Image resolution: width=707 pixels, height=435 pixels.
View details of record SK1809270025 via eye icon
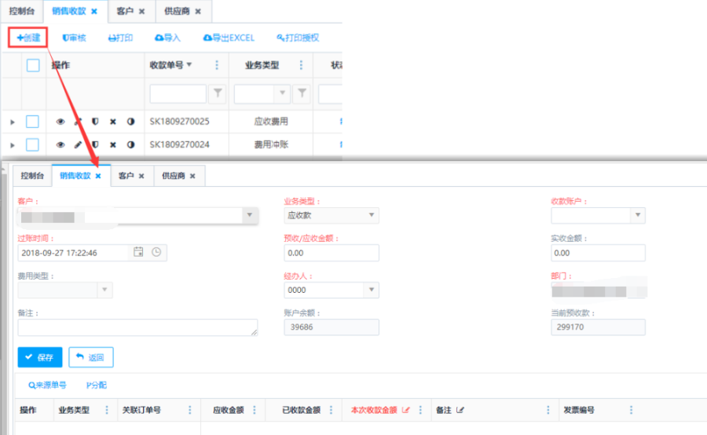[x=60, y=122]
